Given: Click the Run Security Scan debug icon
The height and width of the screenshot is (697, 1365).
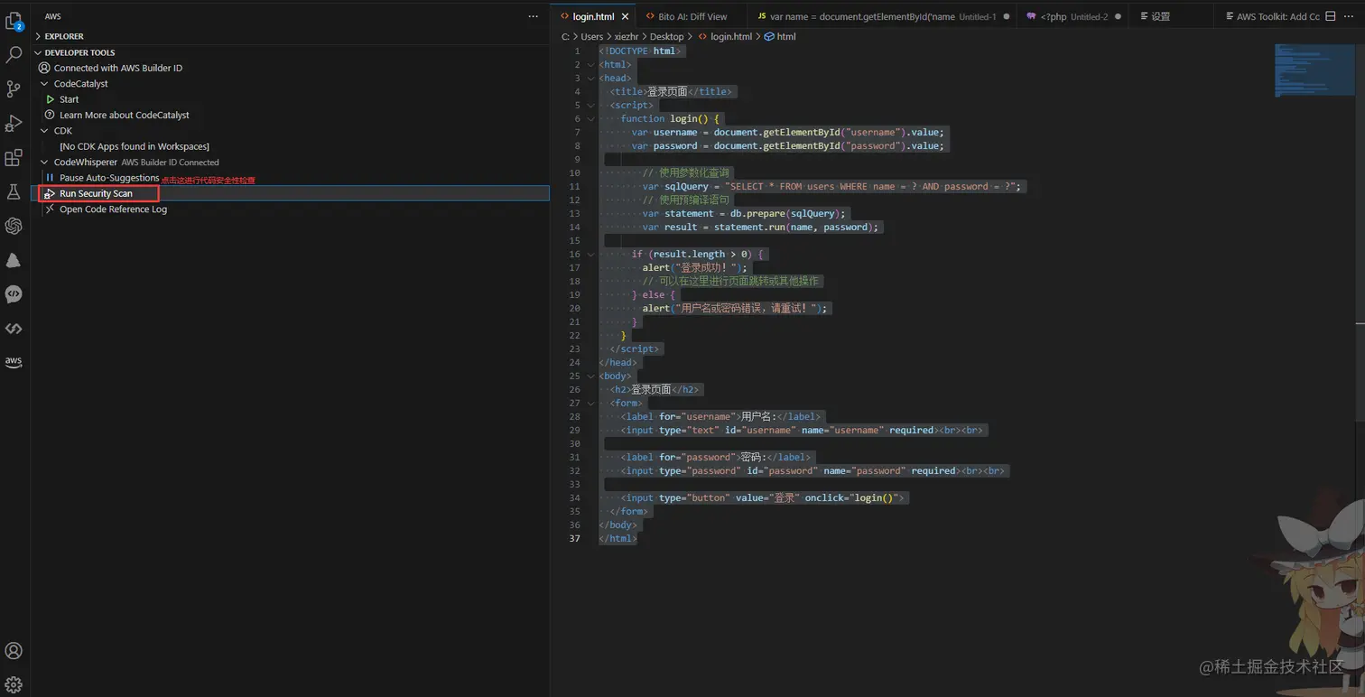Looking at the screenshot, I should pyautogui.click(x=51, y=193).
